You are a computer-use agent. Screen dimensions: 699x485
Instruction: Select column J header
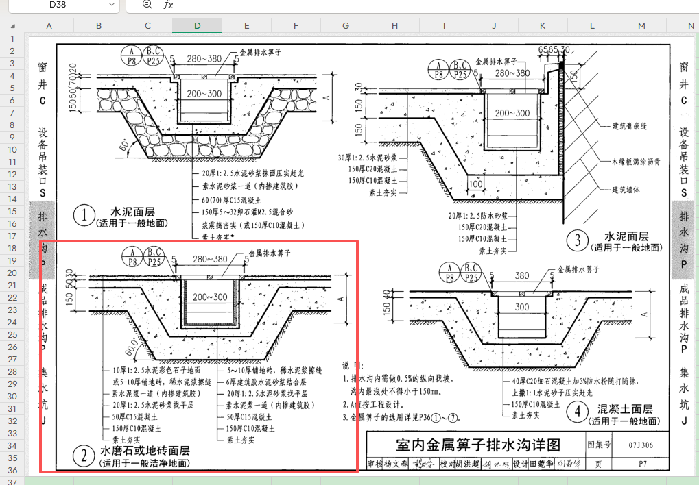[493, 26]
